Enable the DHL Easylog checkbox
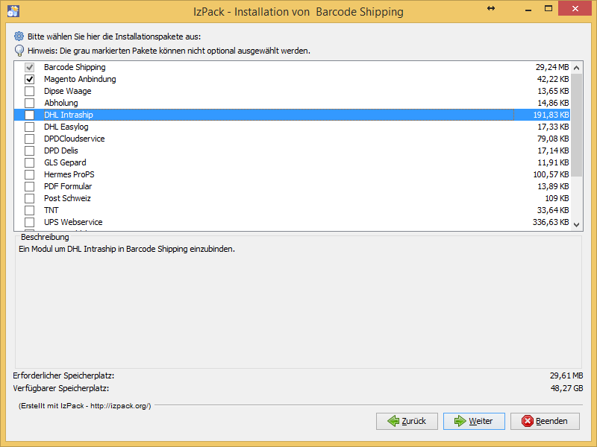Viewport: 597px width, 447px height. [x=29, y=127]
